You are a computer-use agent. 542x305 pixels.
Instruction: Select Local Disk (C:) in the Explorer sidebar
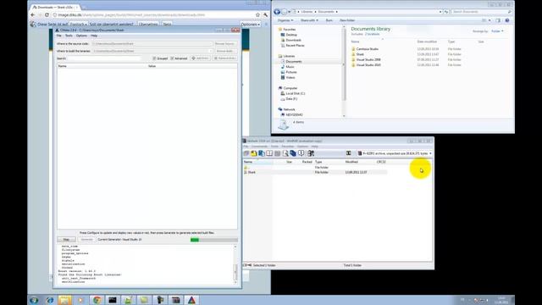click(296, 93)
